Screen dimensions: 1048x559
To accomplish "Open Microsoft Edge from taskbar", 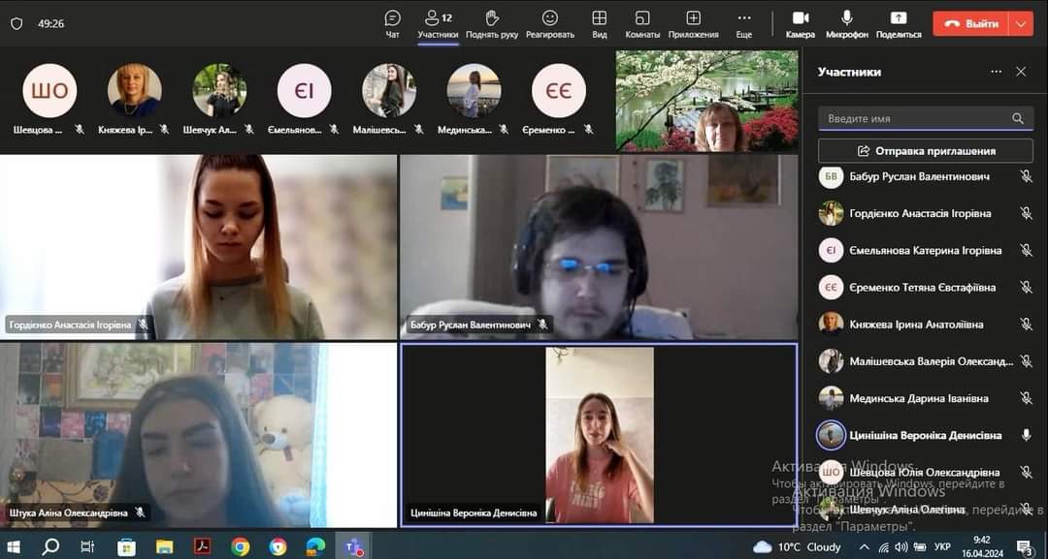I will coord(315,547).
